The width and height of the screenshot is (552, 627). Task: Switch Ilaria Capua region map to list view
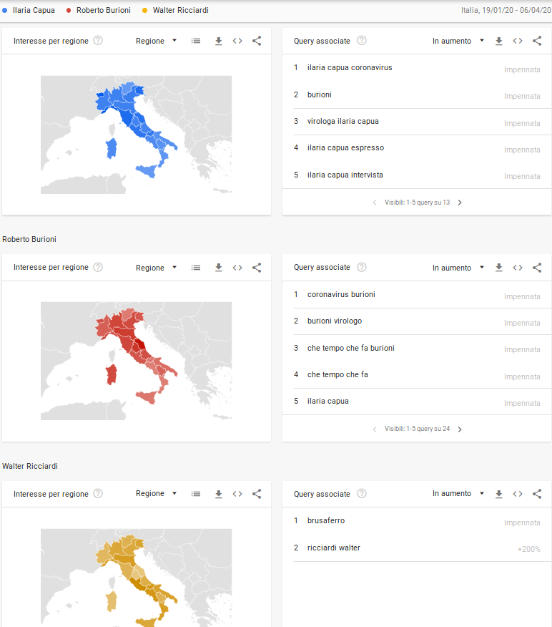(x=196, y=42)
